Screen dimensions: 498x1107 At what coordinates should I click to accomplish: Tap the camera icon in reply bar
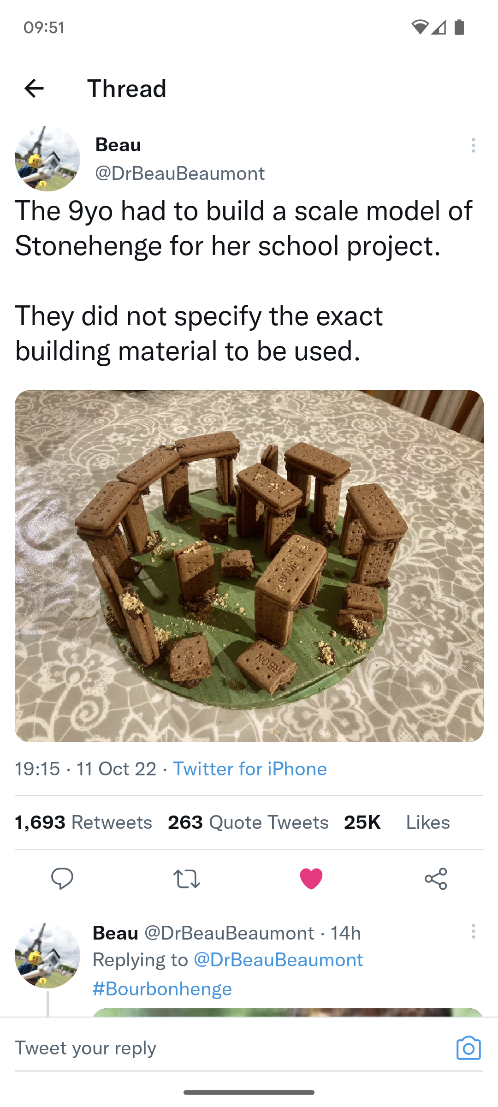tap(468, 1048)
